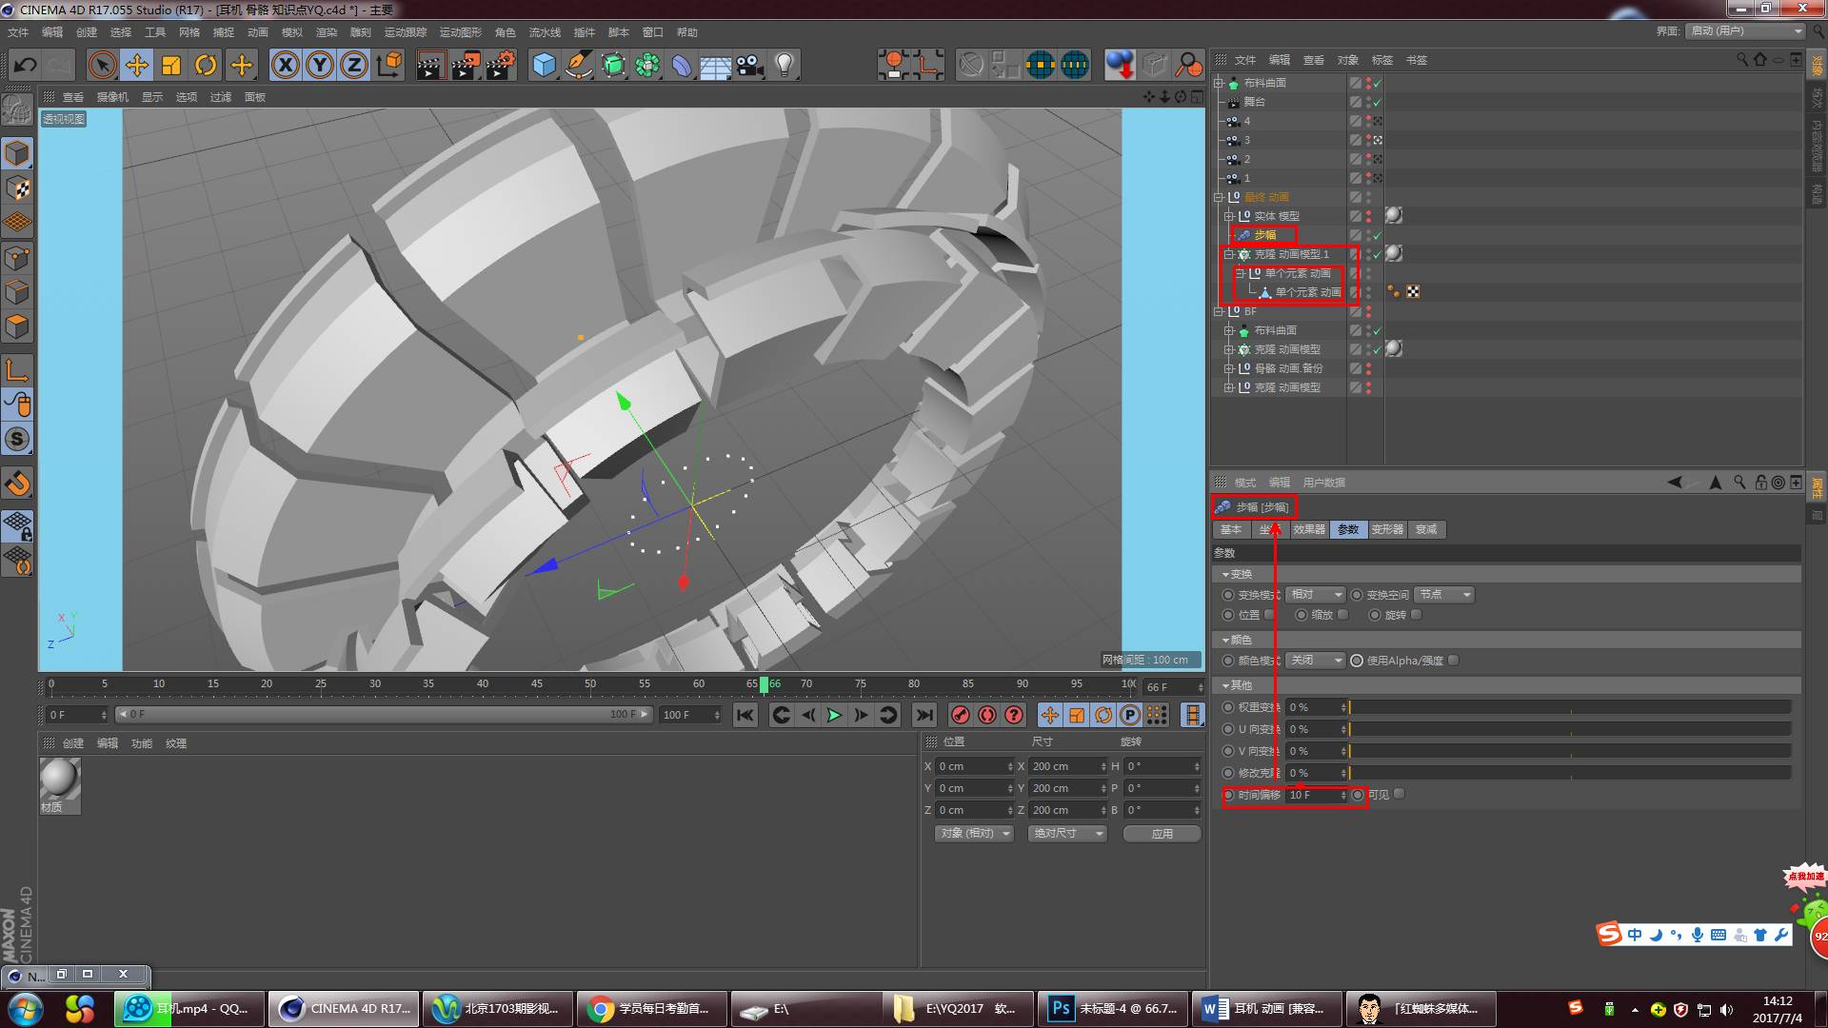Click the Cube primitive icon
This screenshot has height=1028, width=1828.
[x=544, y=65]
